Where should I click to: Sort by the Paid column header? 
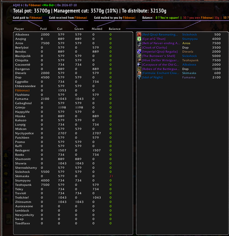point(43,29)
